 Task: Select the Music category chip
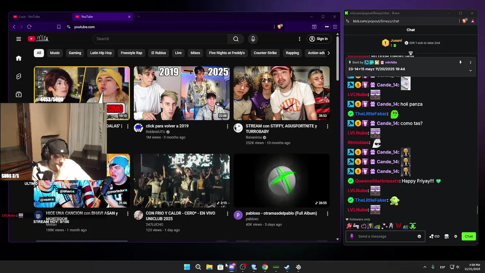pyautogui.click(x=55, y=53)
